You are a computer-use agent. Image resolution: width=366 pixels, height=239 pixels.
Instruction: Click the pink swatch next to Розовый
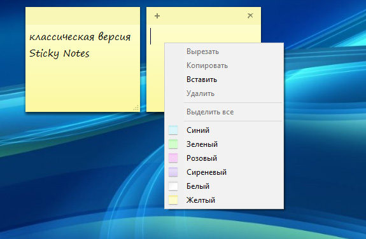tap(173, 158)
